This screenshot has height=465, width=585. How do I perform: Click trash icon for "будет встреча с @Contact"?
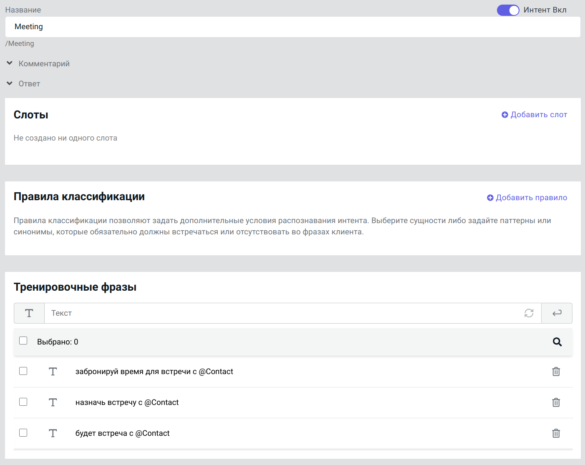(556, 433)
